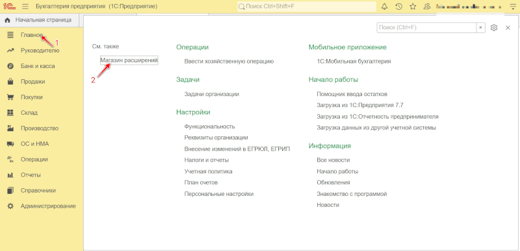Click the Главное list icon
The width and height of the screenshot is (520, 251).
[10, 35]
